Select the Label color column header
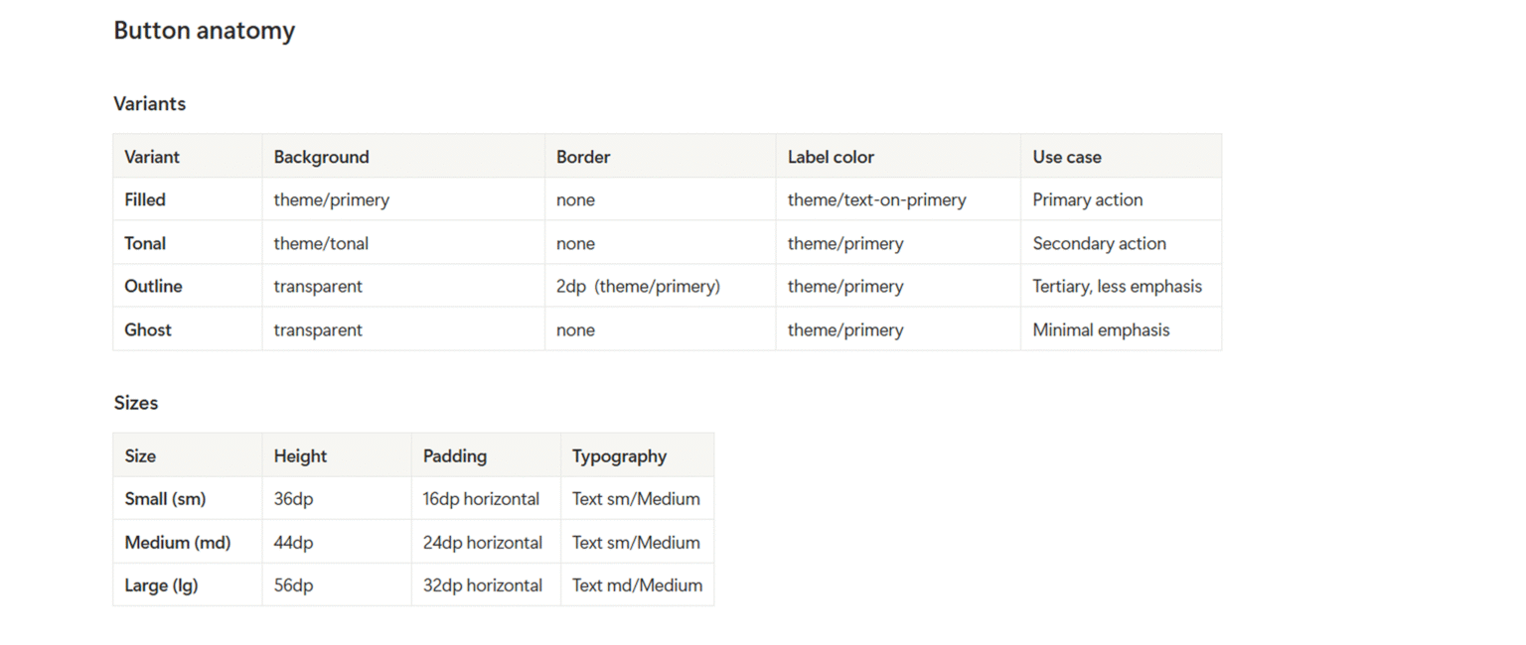1526x645 pixels. (831, 157)
